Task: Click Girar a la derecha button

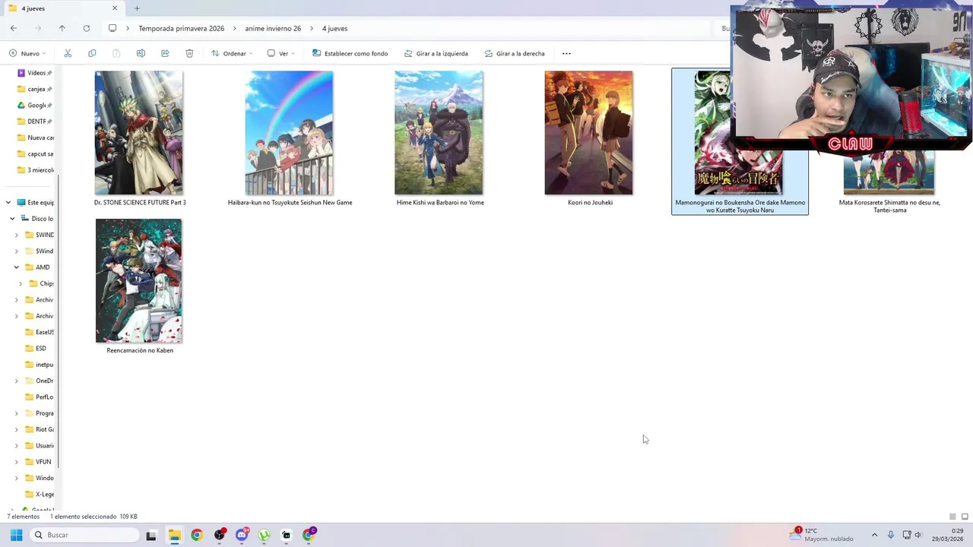Action: [515, 53]
